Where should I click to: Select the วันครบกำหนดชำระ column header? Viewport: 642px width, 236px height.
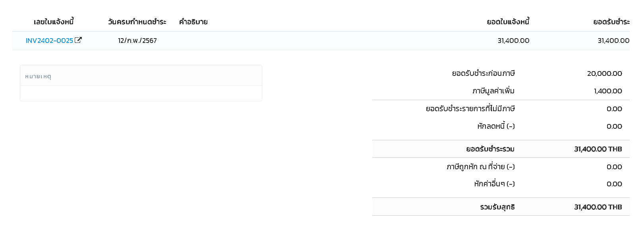pyautogui.click(x=137, y=22)
